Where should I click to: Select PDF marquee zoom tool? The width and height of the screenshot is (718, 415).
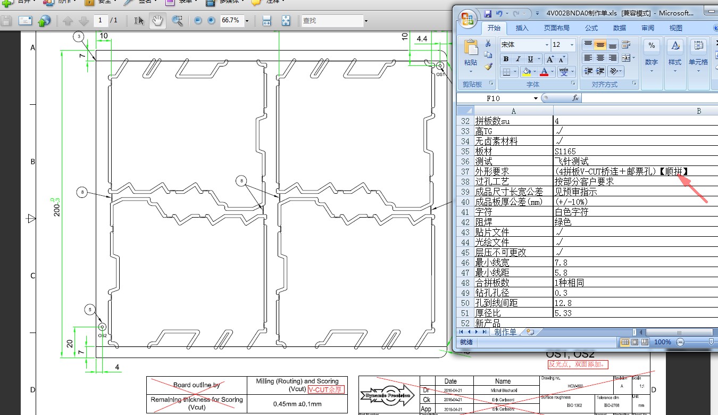click(x=177, y=21)
